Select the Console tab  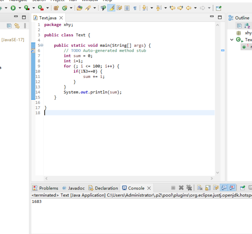point(133,188)
